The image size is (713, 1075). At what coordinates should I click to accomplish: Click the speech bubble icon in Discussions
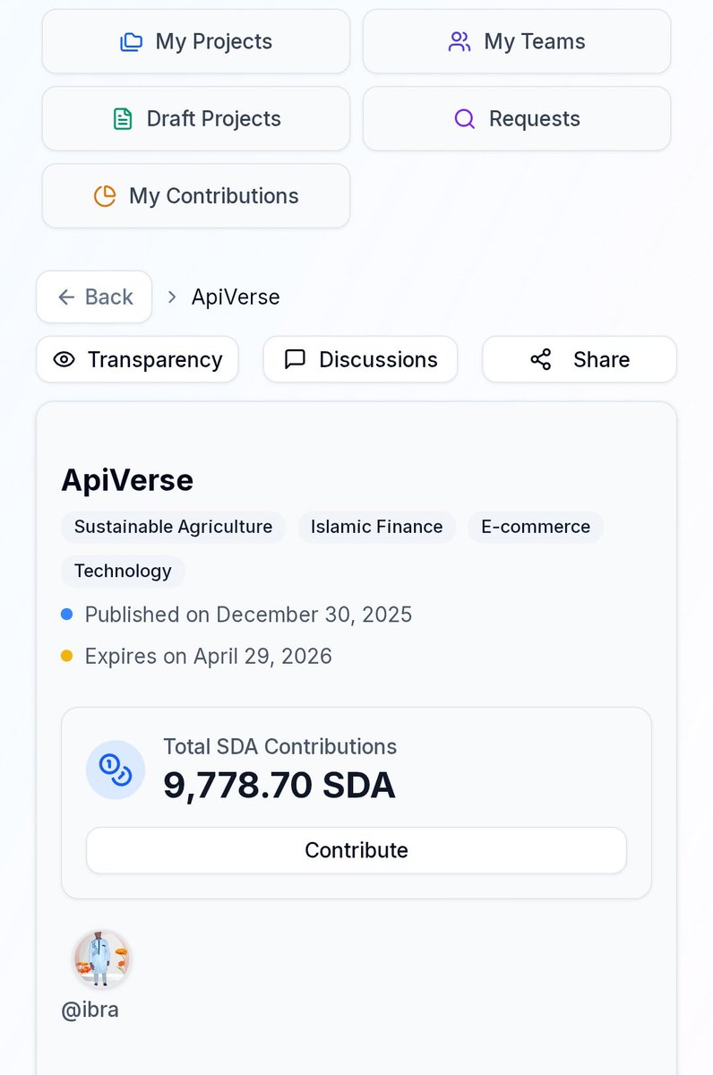coord(295,359)
